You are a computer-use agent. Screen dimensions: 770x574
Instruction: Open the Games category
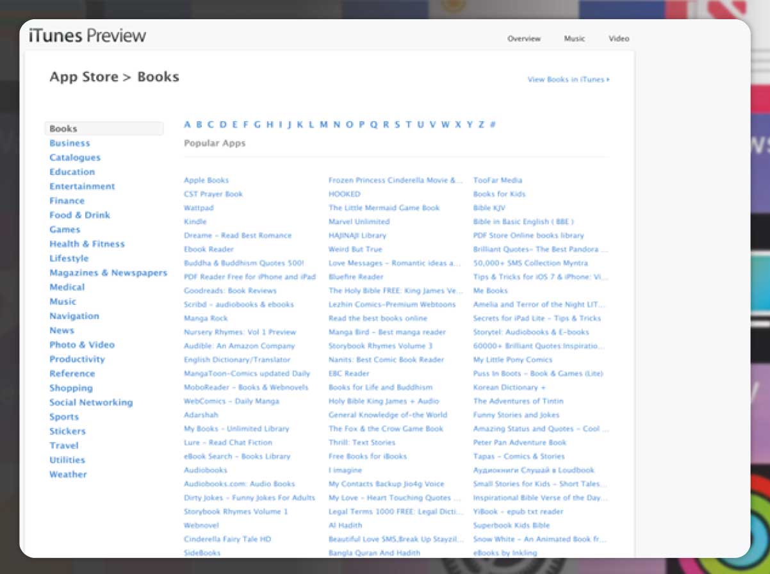pyautogui.click(x=65, y=229)
